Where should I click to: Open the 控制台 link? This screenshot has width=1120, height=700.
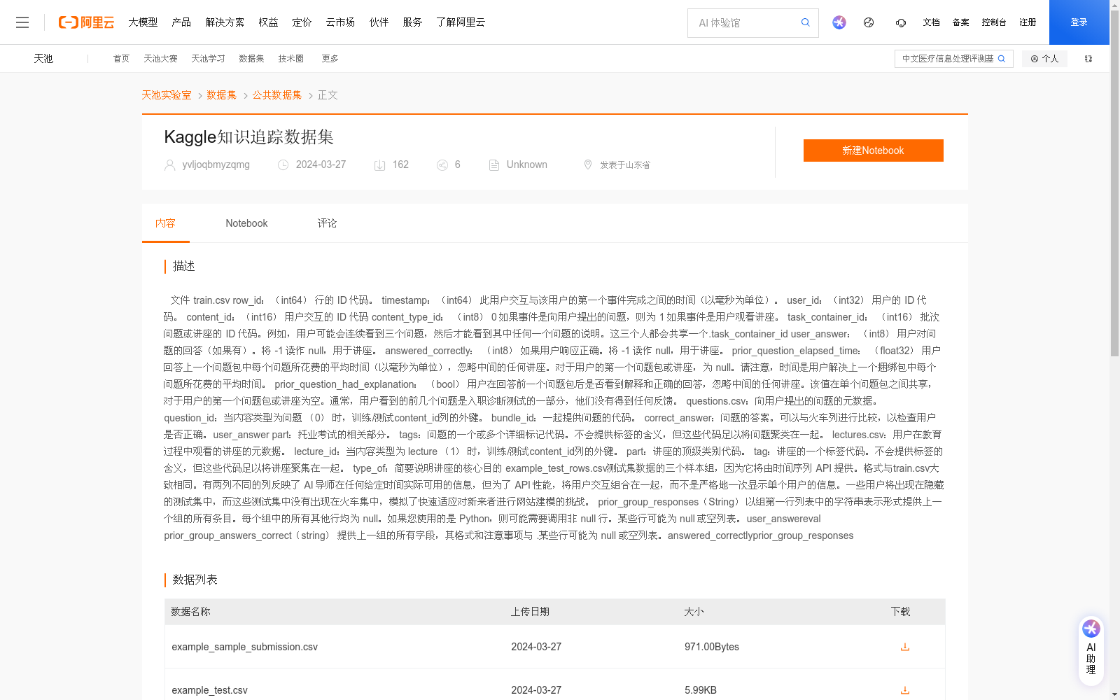tap(994, 22)
